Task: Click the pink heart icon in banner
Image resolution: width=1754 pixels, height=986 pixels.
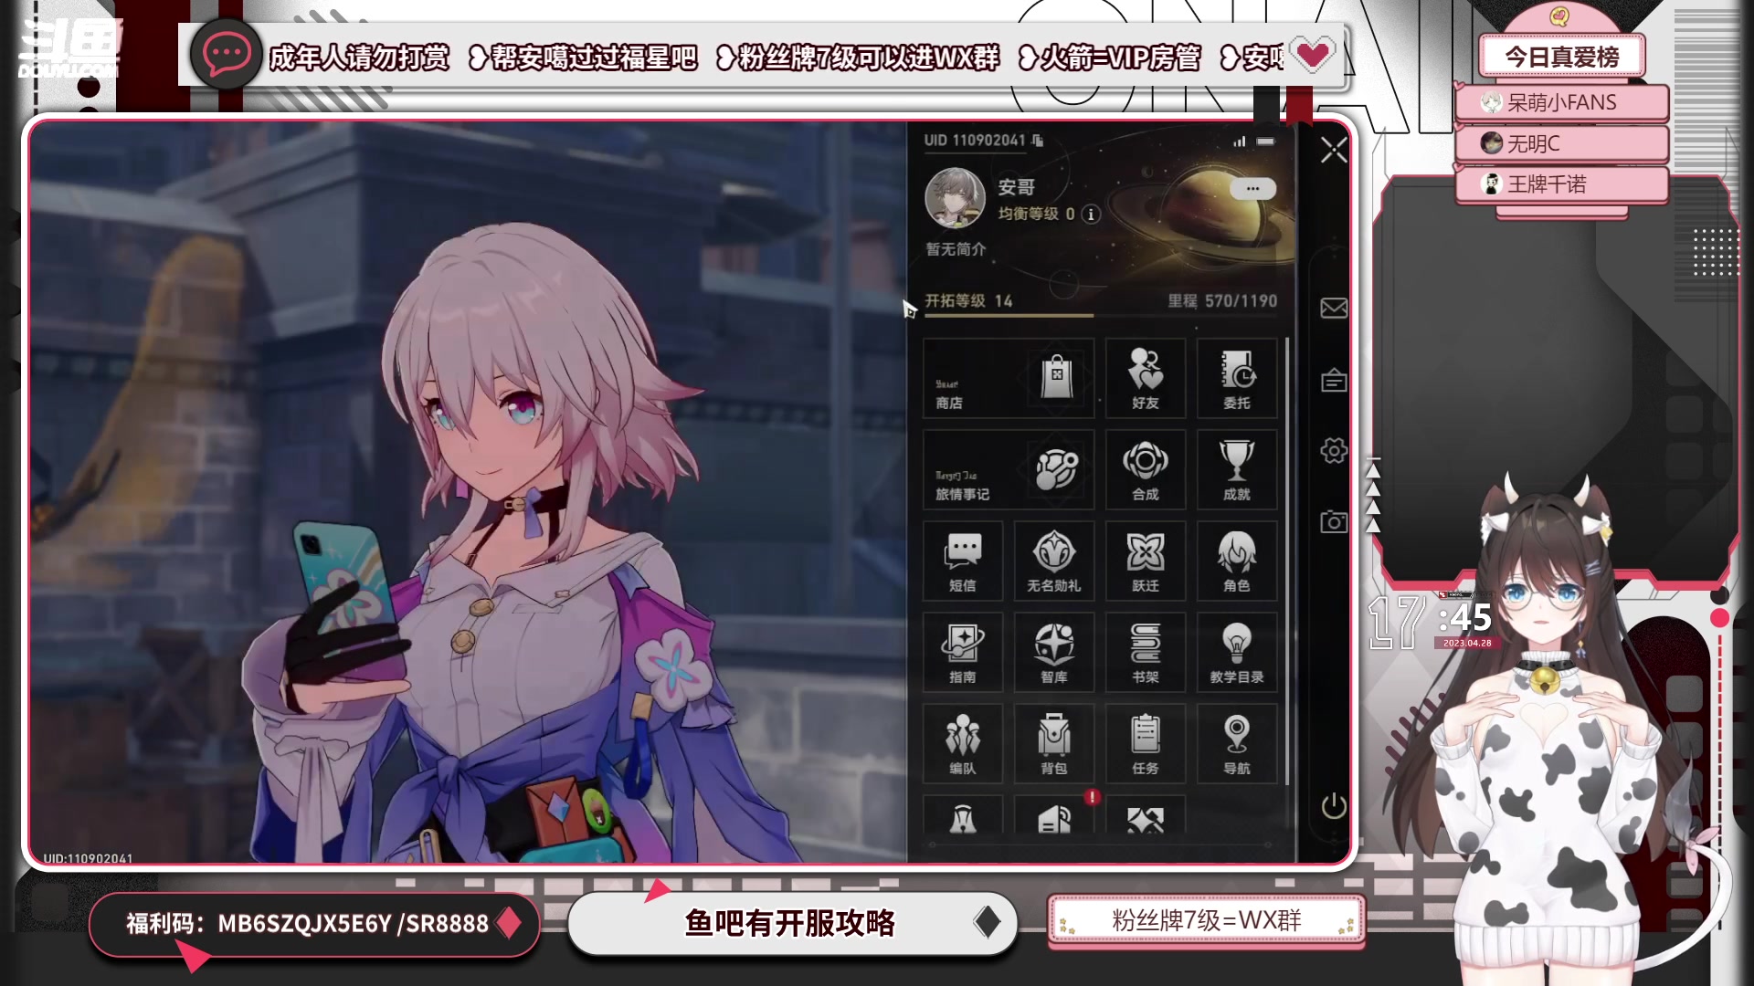Action: click(x=1313, y=56)
